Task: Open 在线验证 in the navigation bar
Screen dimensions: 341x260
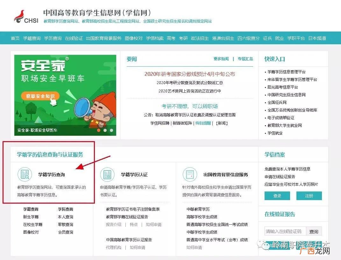Action: [74, 38]
